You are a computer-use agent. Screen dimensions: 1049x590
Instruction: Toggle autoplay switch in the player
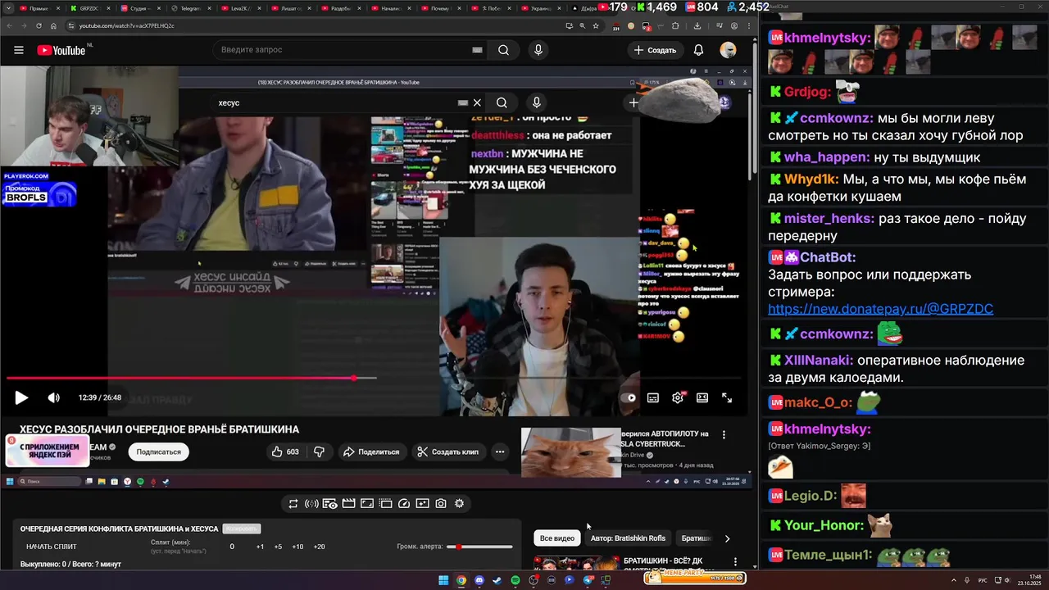(629, 397)
